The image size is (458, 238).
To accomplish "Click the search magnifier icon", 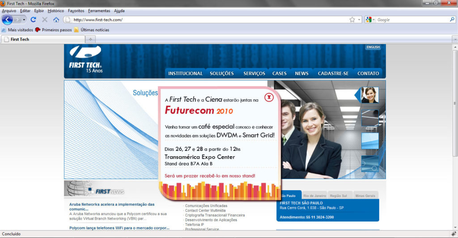I will 452,20.
